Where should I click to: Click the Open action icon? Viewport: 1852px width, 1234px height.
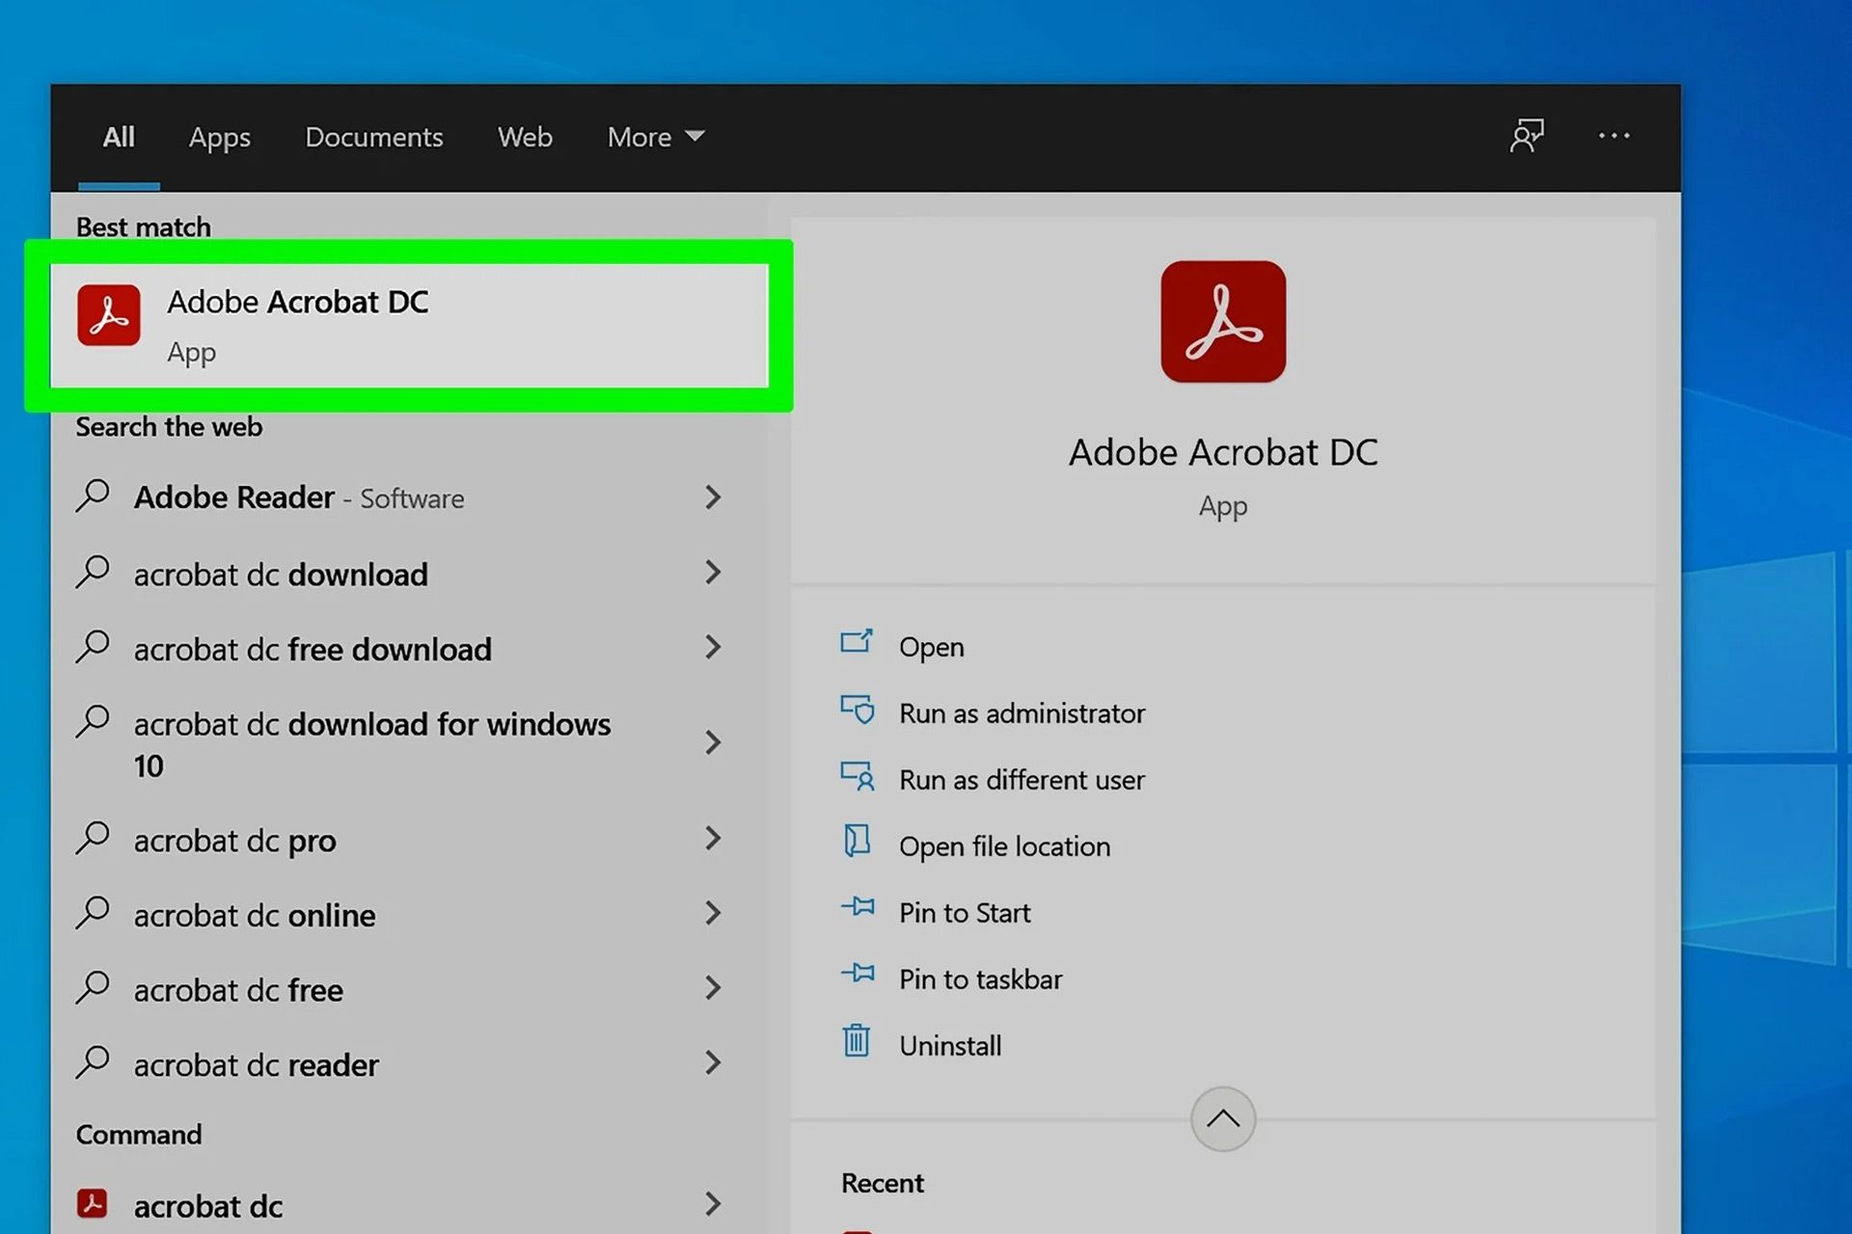point(857,642)
